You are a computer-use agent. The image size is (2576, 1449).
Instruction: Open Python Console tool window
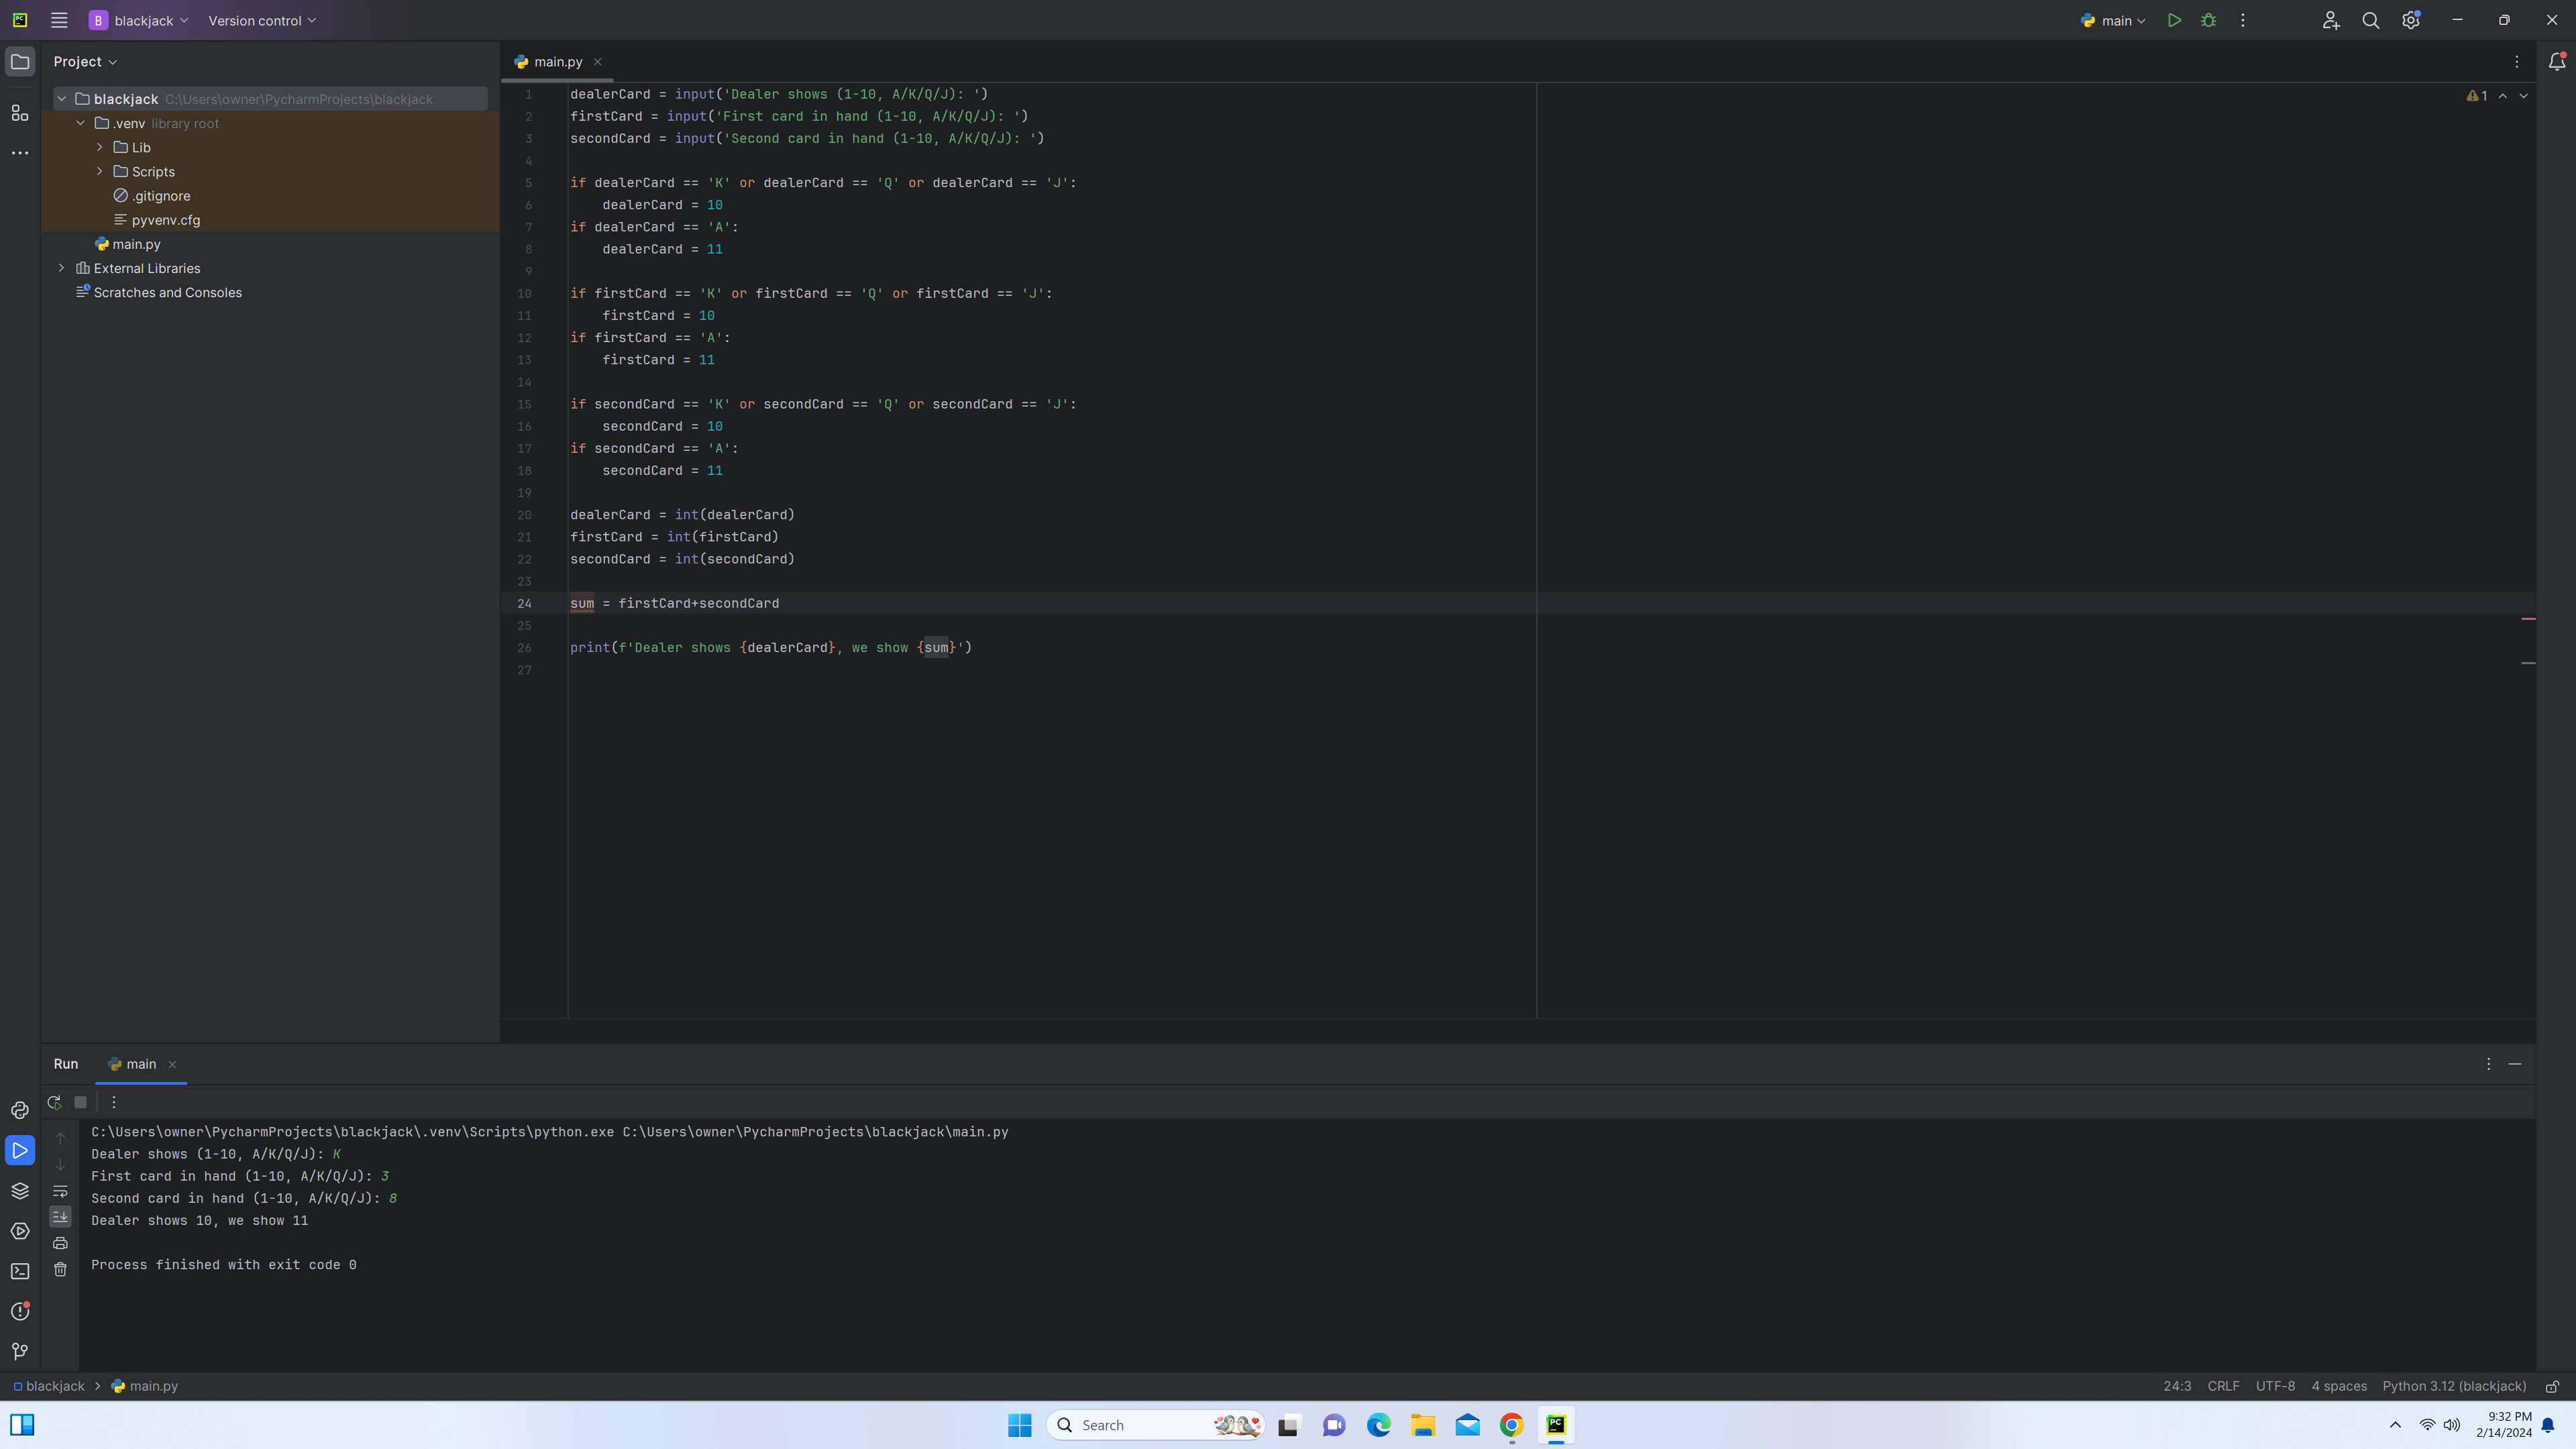tap(20, 1110)
